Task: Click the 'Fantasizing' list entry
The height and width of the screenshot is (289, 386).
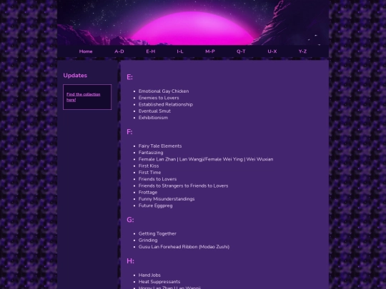Action: (x=151, y=153)
